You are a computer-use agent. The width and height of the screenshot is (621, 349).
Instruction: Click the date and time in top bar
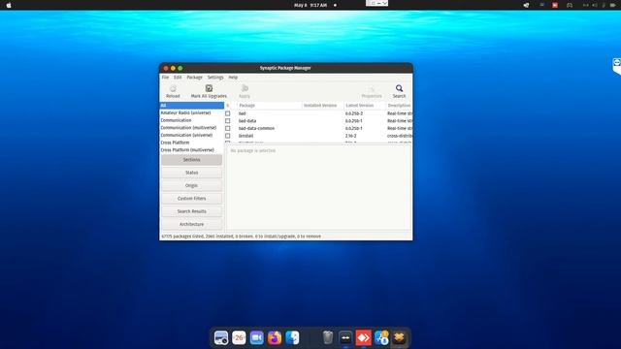[310, 5]
